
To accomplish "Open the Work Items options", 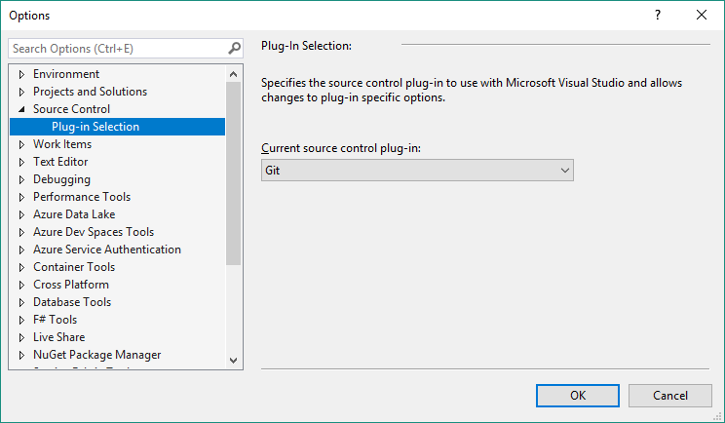I will pyautogui.click(x=62, y=144).
